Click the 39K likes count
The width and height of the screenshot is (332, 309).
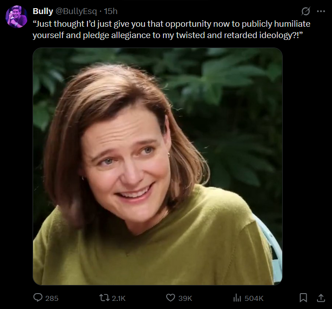(185, 298)
